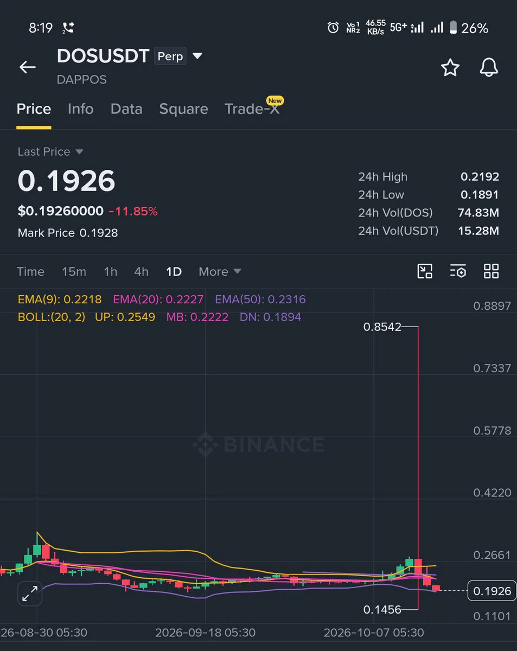
Task: Tap the 24h Vol(DOS) value 74.83M
Action: [478, 213]
